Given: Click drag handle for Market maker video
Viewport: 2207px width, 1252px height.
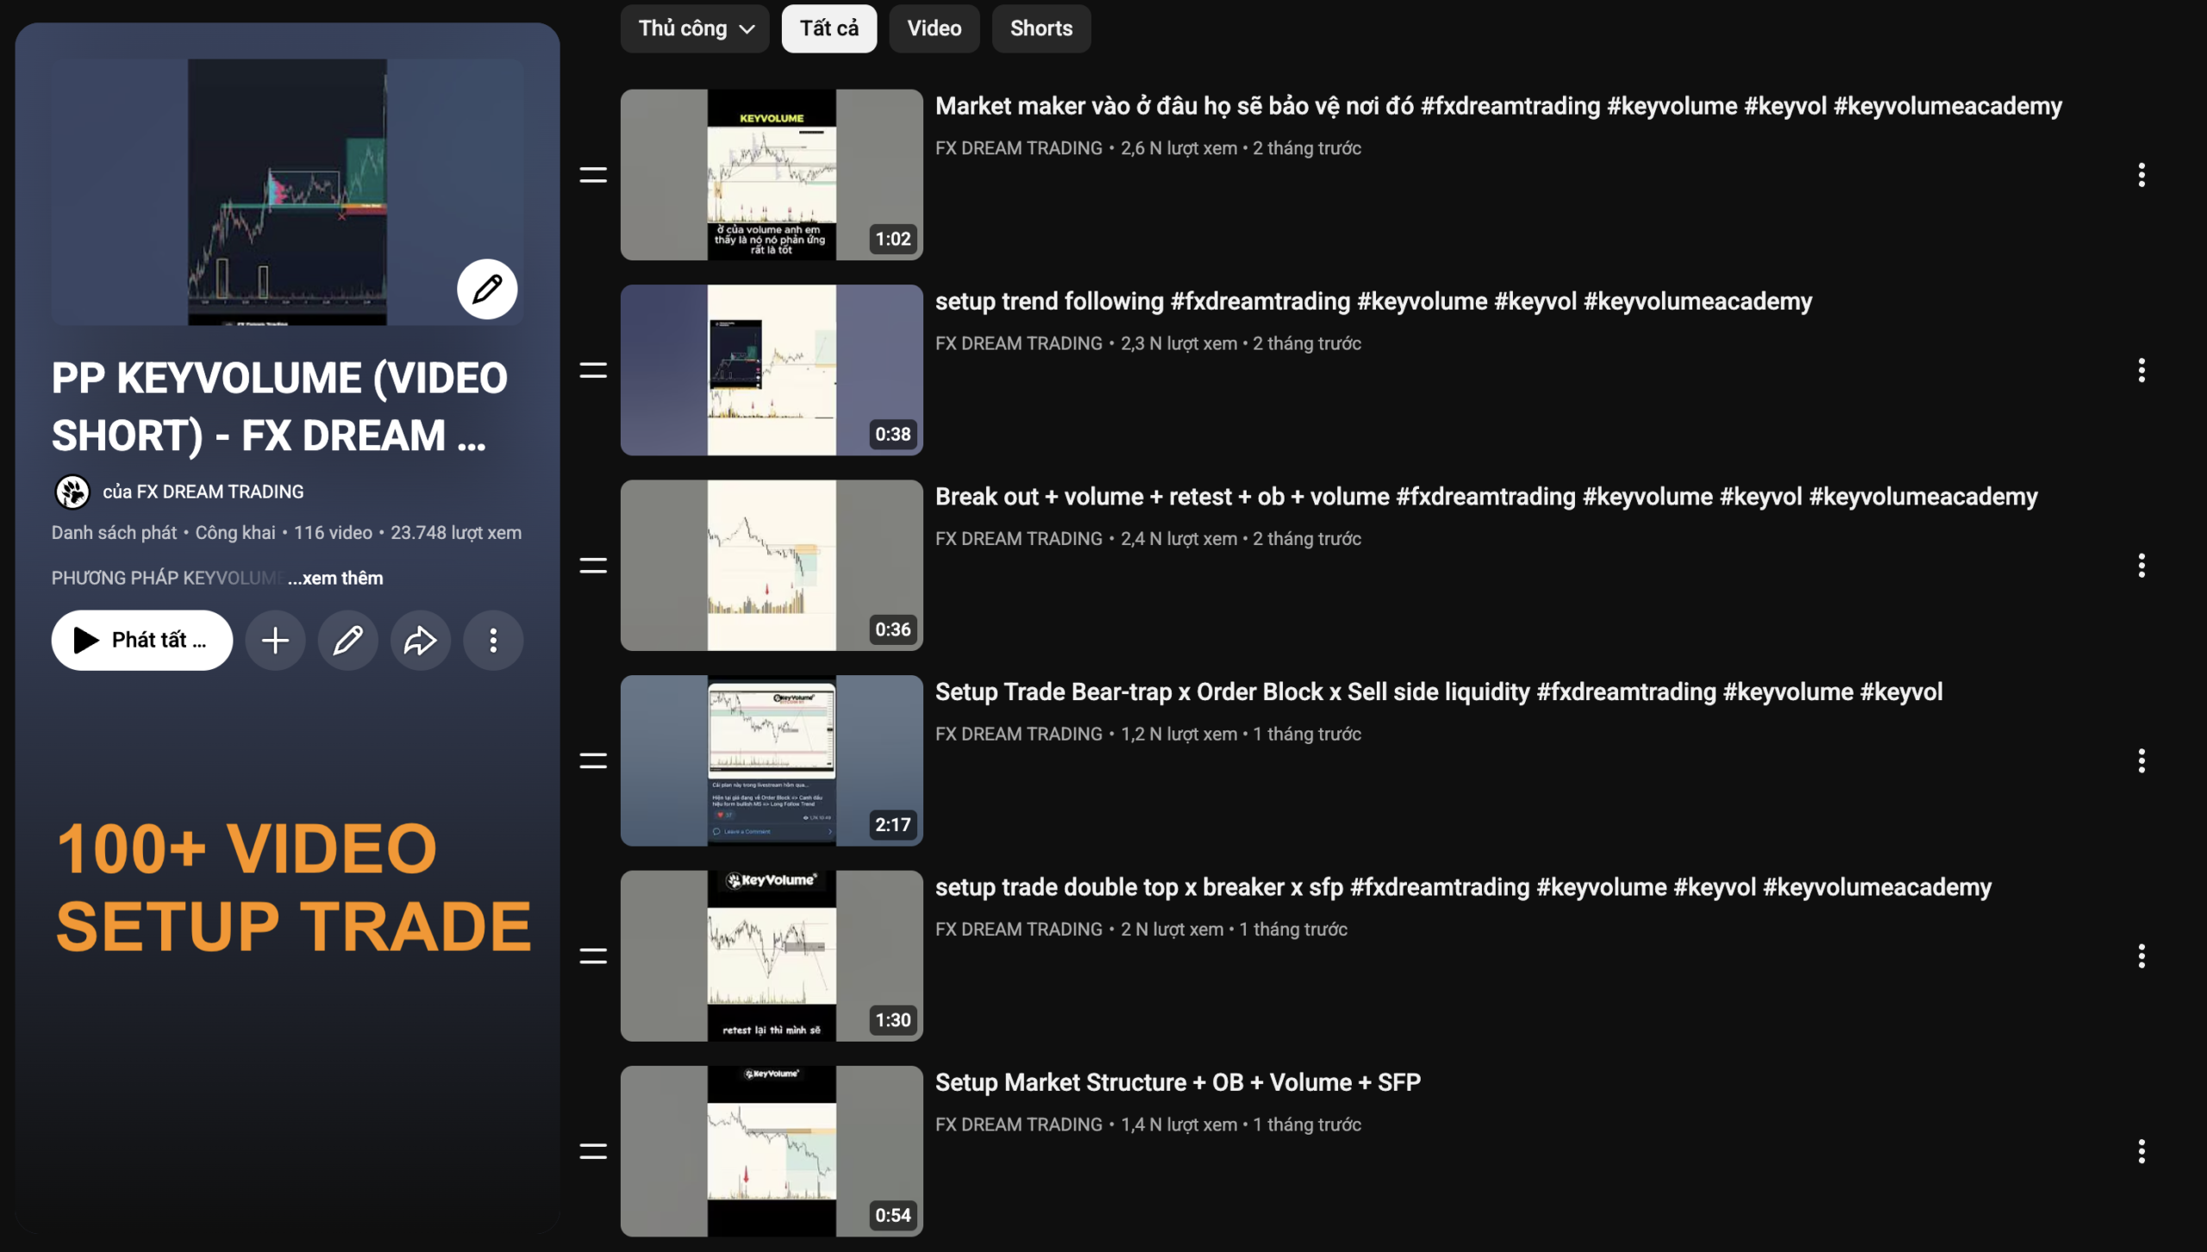Looking at the screenshot, I should [x=593, y=175].
